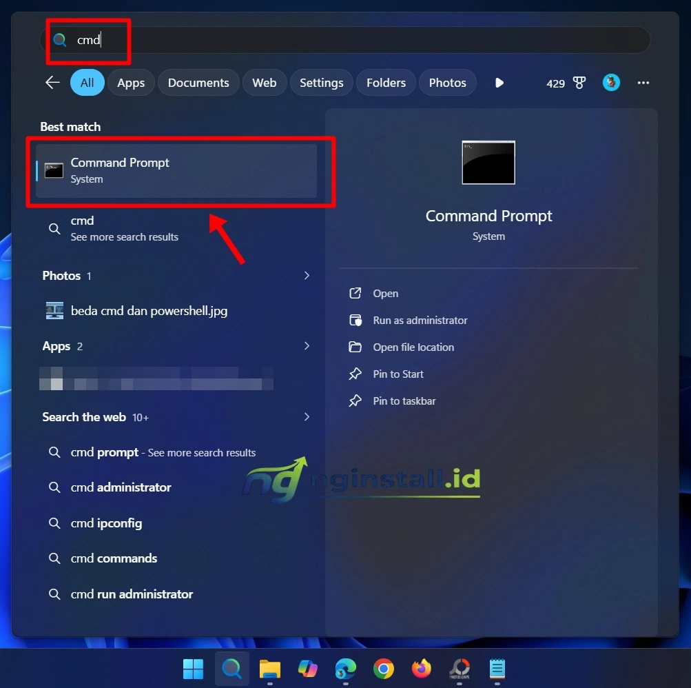
Task: Open the rewards trophy icon showing 429
Action: pyautogui.click(x=579, y=83)
